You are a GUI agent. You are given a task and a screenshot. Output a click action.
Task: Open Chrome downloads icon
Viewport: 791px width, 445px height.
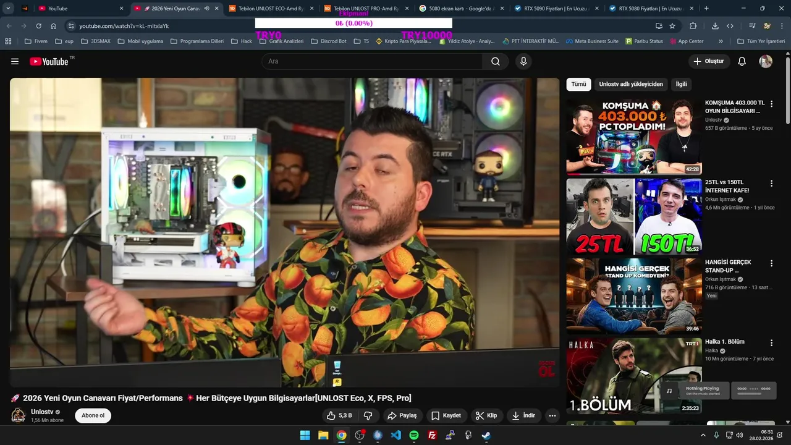coord(715,26)
